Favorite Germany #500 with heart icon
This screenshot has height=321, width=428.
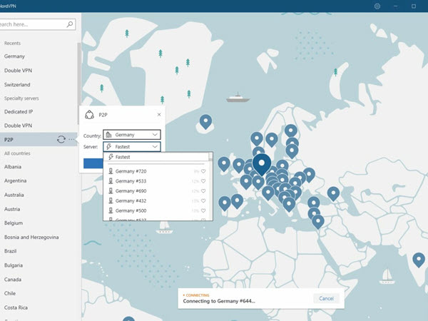coord(203,210)
